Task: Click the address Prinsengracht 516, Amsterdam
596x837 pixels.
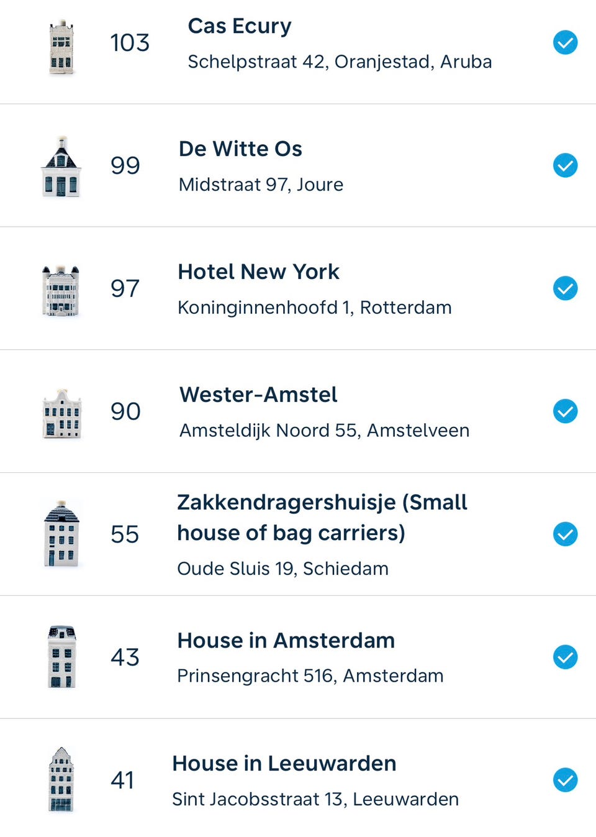Action: [x=310, y=675]
